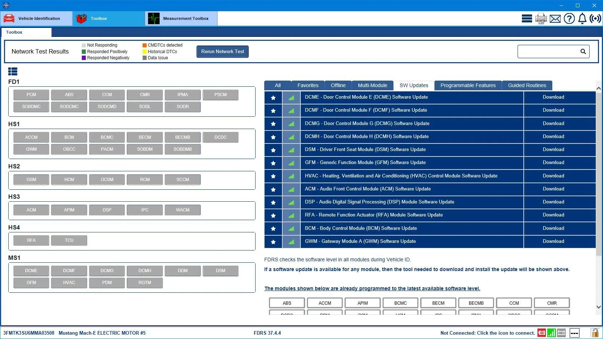Toggle favorite star for GFM Software Update

point(273,163)
